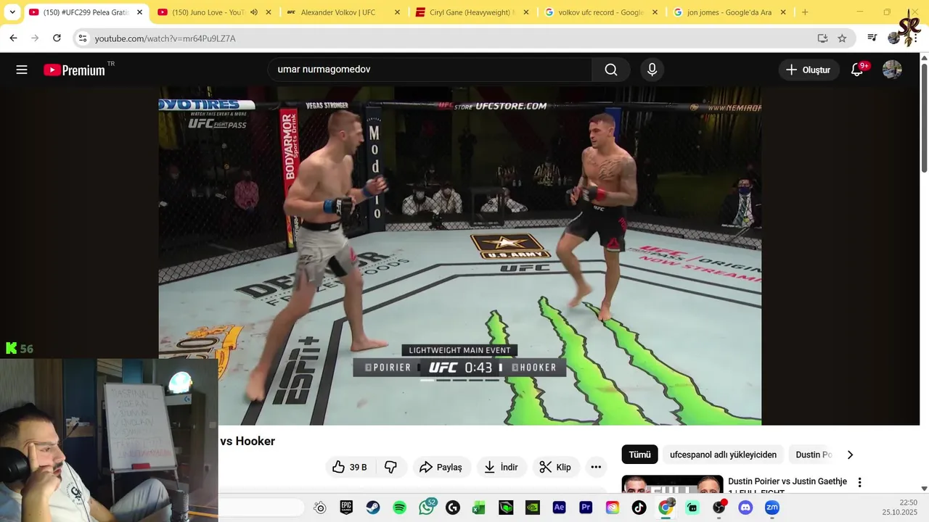
Task: Select the Dustin Po... filter chip
Action: (x=812, y=455)
